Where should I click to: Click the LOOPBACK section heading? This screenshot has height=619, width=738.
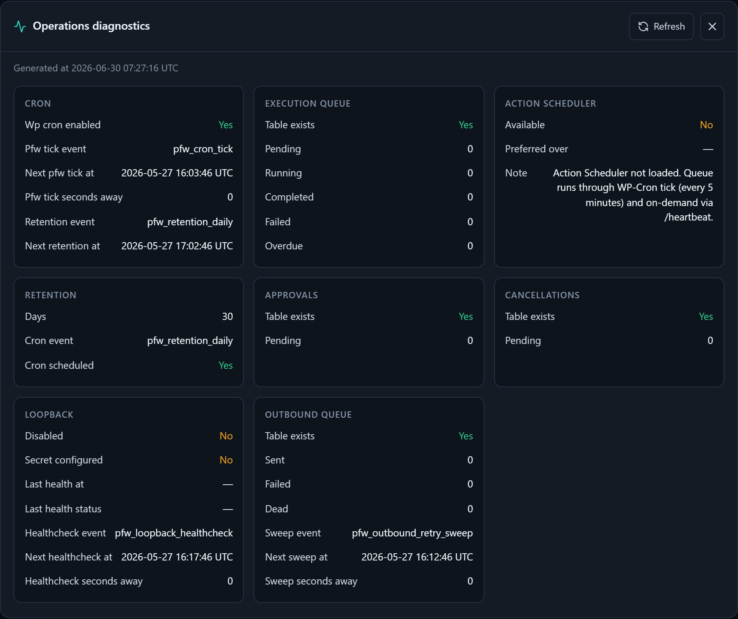[49, 415]
